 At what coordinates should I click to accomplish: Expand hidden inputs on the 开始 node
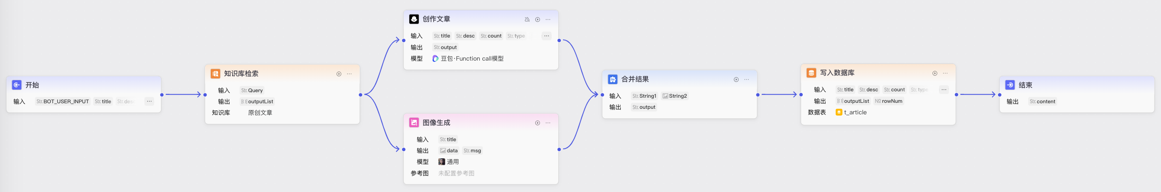point(149,102)
